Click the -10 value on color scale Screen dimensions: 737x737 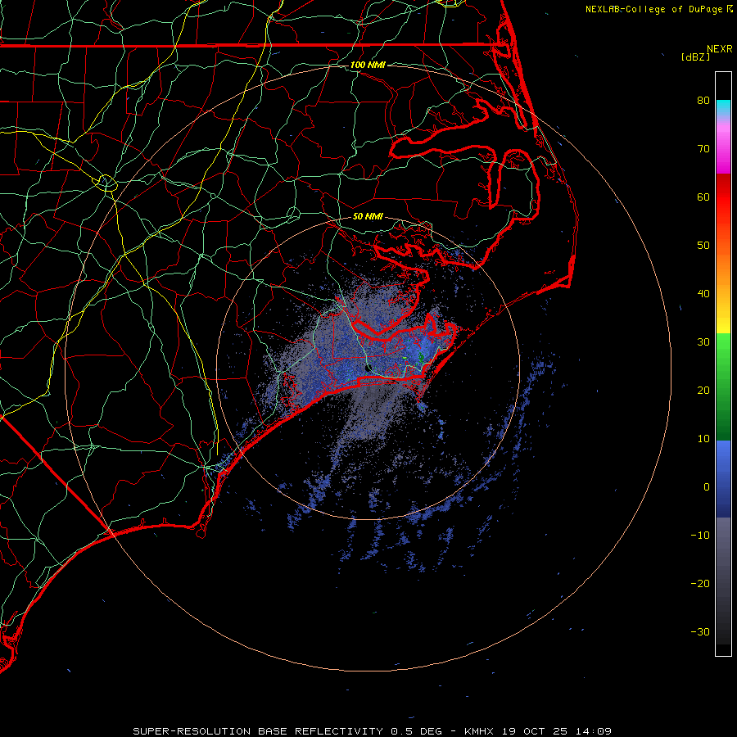700,536
